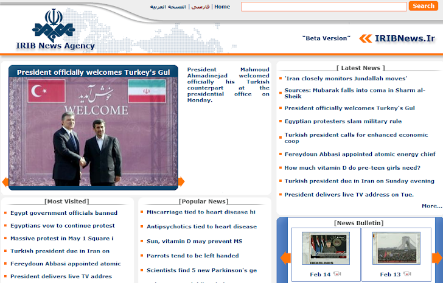
Task: Open the Home menu link
Action: (222, 7)
